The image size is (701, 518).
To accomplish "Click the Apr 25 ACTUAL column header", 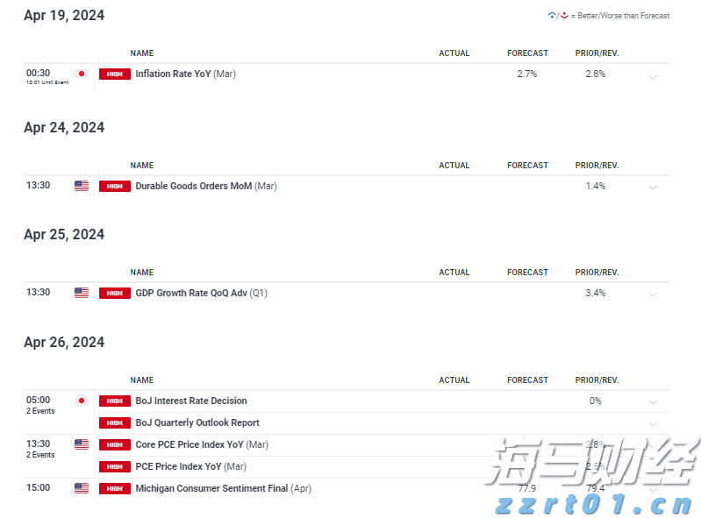I will point(454,273).
